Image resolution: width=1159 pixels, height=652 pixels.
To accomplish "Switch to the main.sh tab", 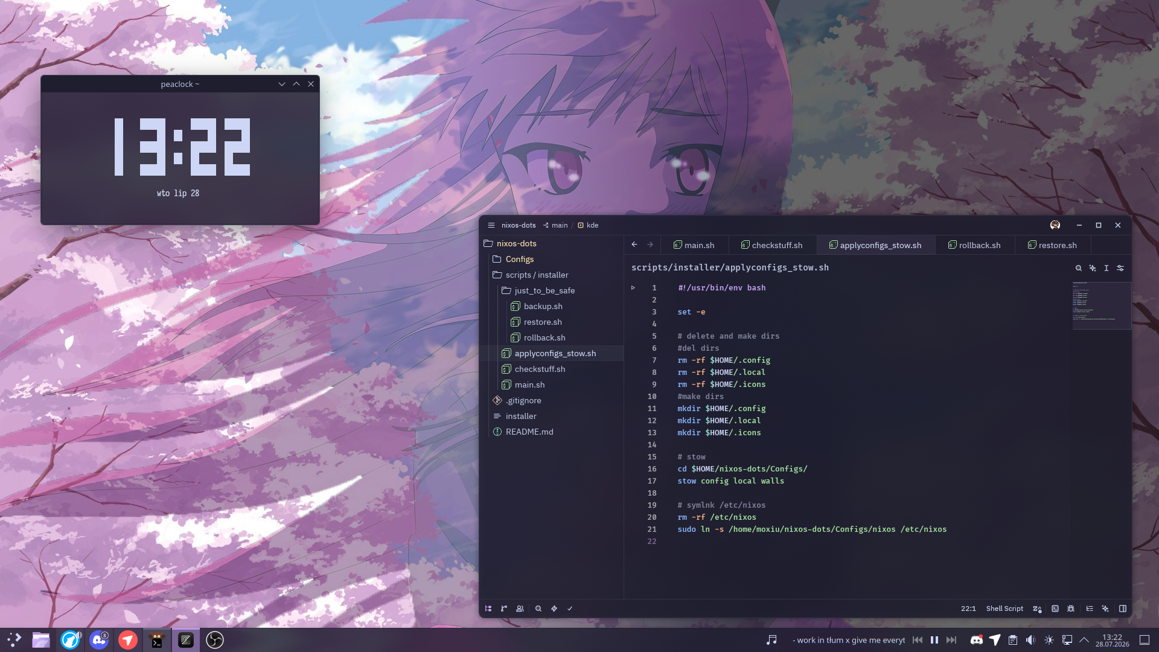I will (x=694, y=245).
